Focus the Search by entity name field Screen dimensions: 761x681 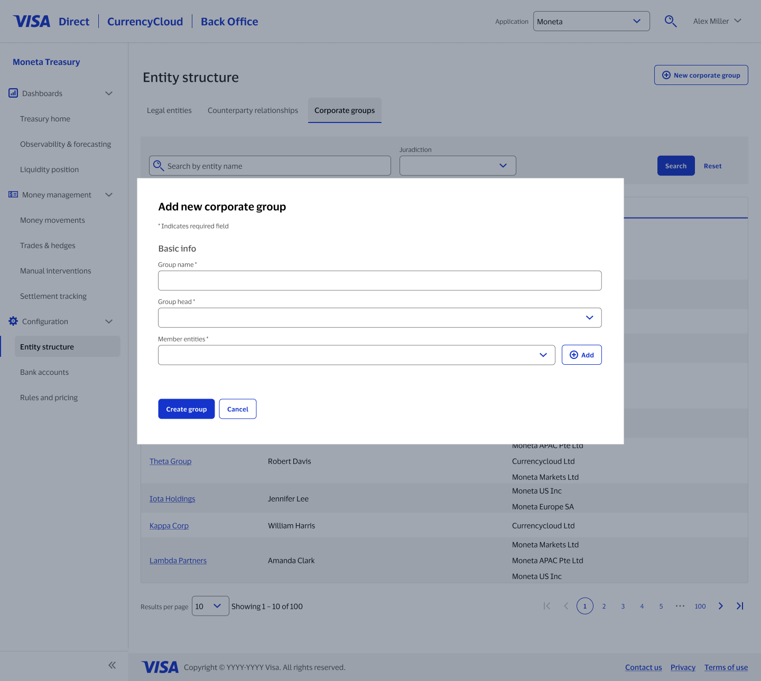click(270, 166)
